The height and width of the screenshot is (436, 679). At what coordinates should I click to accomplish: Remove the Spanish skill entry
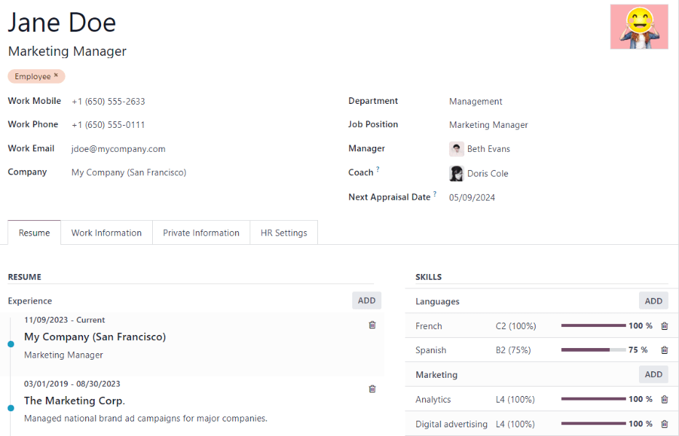664,350
